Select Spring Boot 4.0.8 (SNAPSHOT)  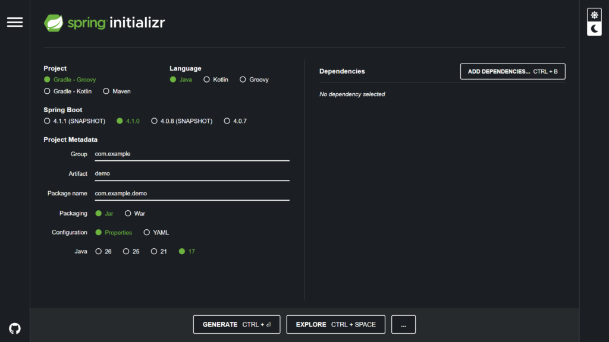point(182,121)
